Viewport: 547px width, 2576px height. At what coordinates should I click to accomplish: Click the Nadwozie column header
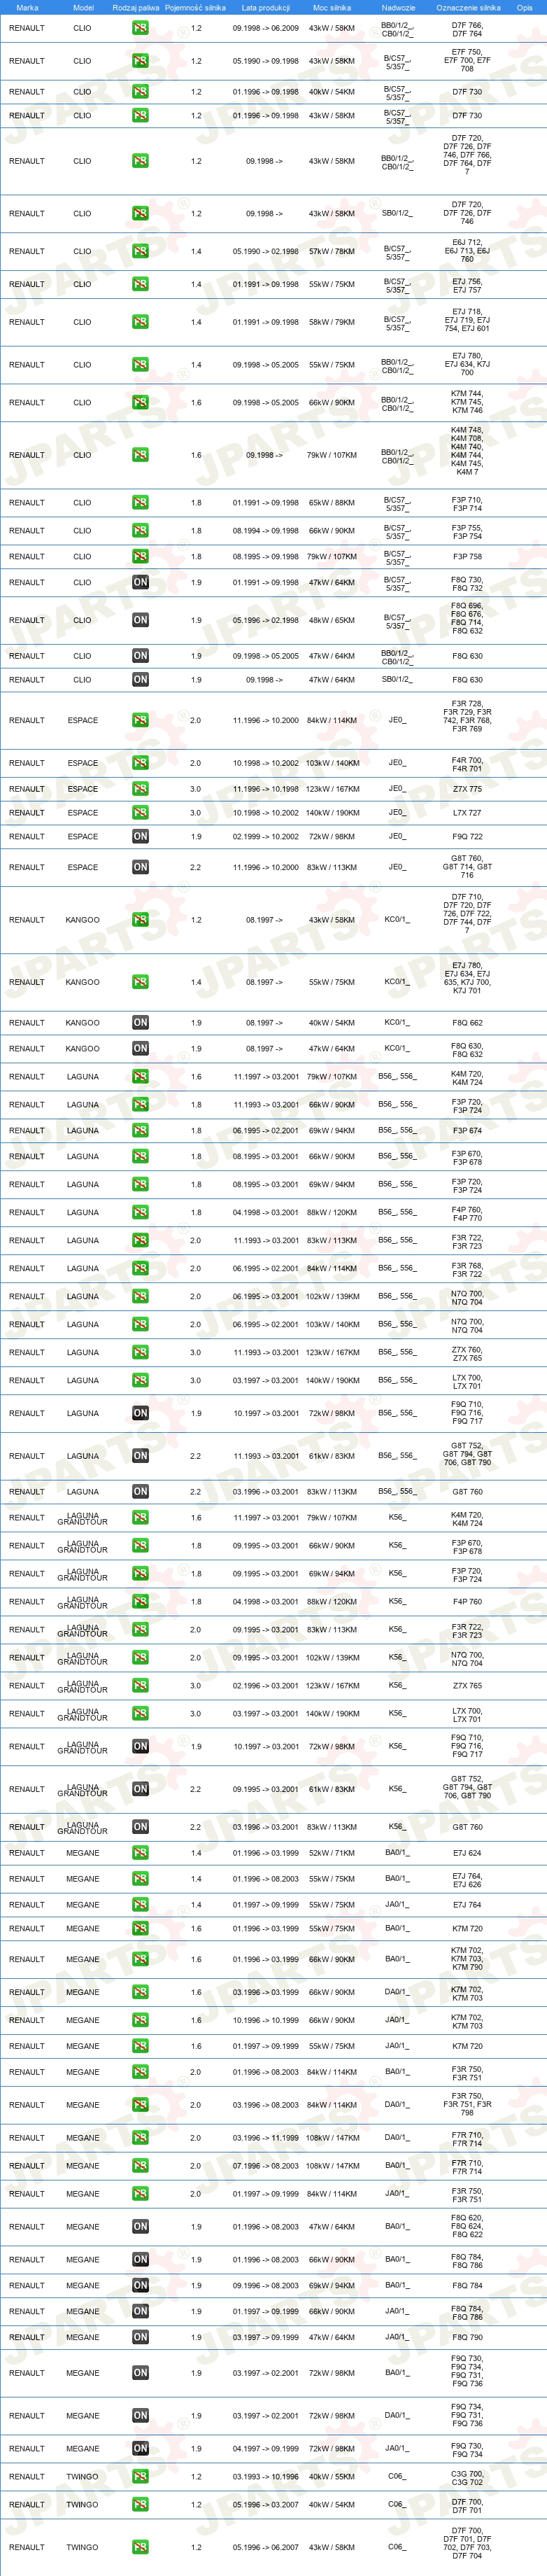click(x=398, y=7)
